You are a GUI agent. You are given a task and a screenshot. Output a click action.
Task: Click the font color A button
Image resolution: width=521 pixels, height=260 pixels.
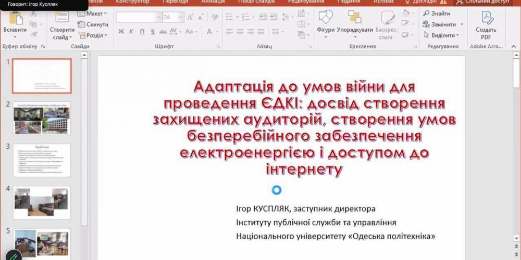click(x=209, y=32)
